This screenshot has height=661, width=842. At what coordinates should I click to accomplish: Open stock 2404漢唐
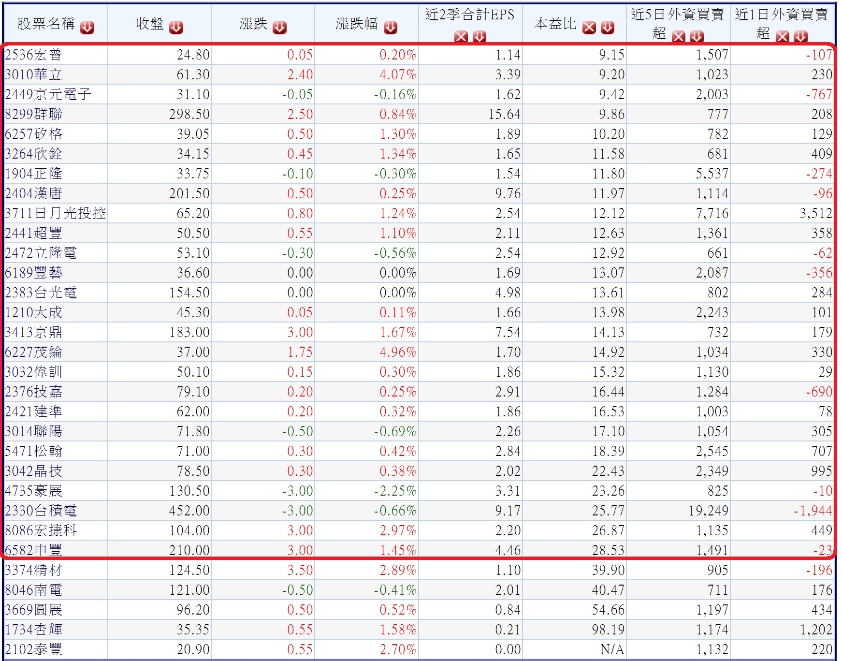pyautogui.click(x=34, y=193)
